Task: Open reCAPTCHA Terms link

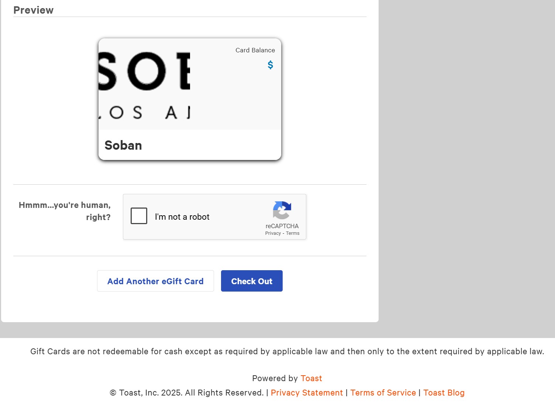Action: click(293, 233)
